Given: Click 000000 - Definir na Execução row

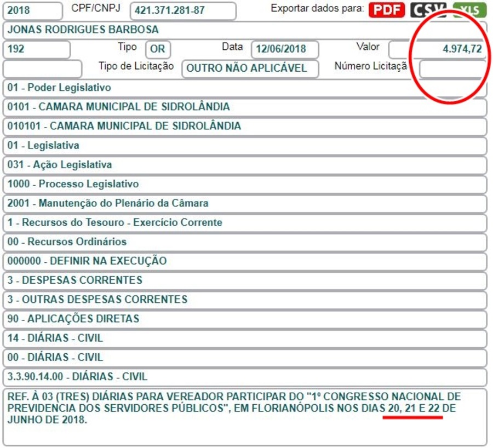Looking at the screenshot, I should (244, 261).
